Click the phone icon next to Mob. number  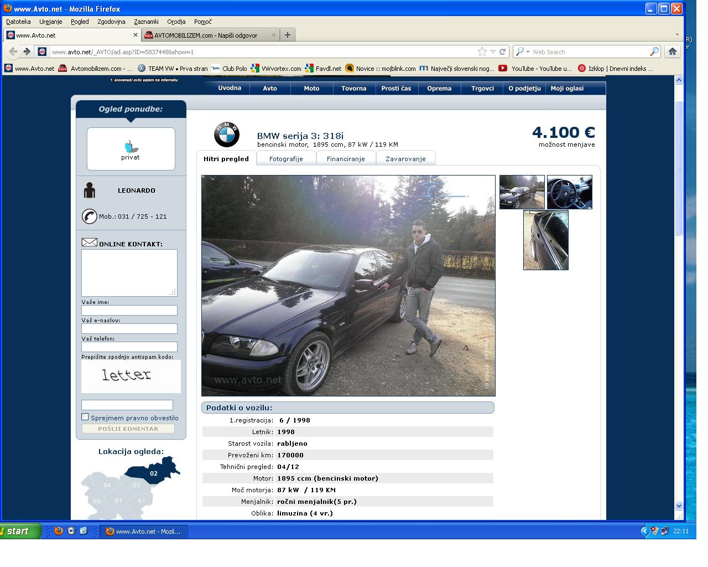coord(89,216)
